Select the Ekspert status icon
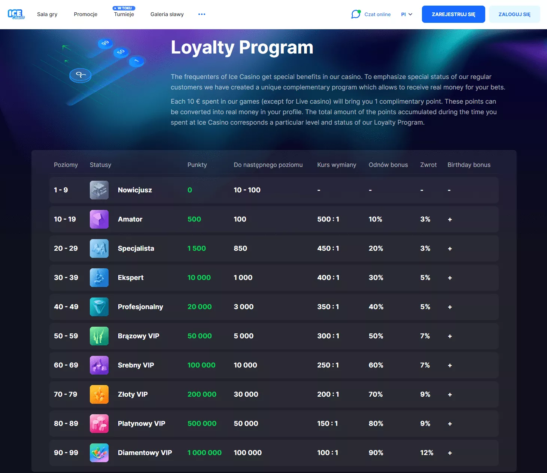This screenshot has height=473, width=547. tap(99, 278)
